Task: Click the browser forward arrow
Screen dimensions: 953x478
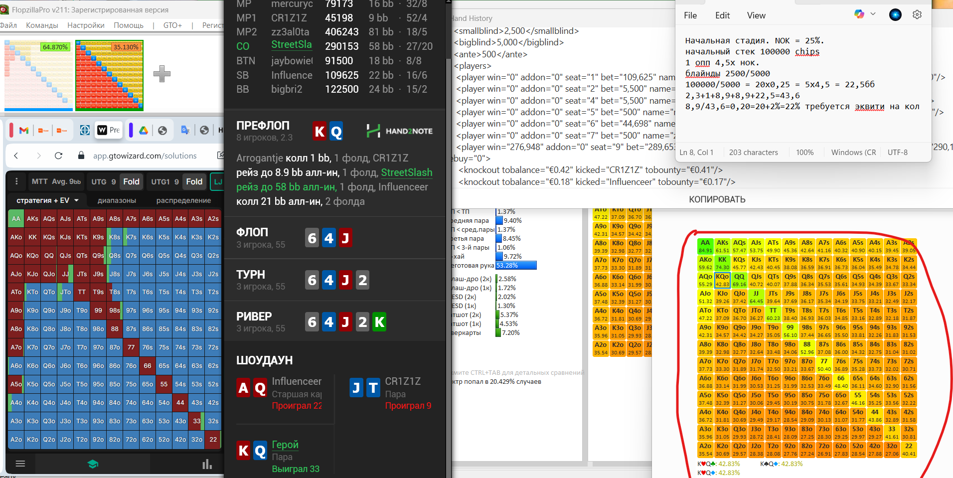Action: click(x=38, y=156)
